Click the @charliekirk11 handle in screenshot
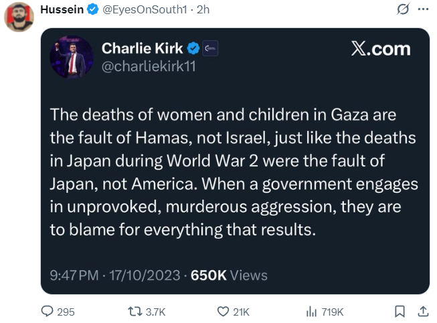This screenshot has height=323, width=437. [149, 67]
